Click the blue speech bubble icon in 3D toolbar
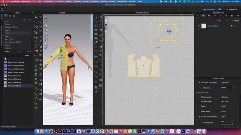241x135 pixels. click(46, 48)
